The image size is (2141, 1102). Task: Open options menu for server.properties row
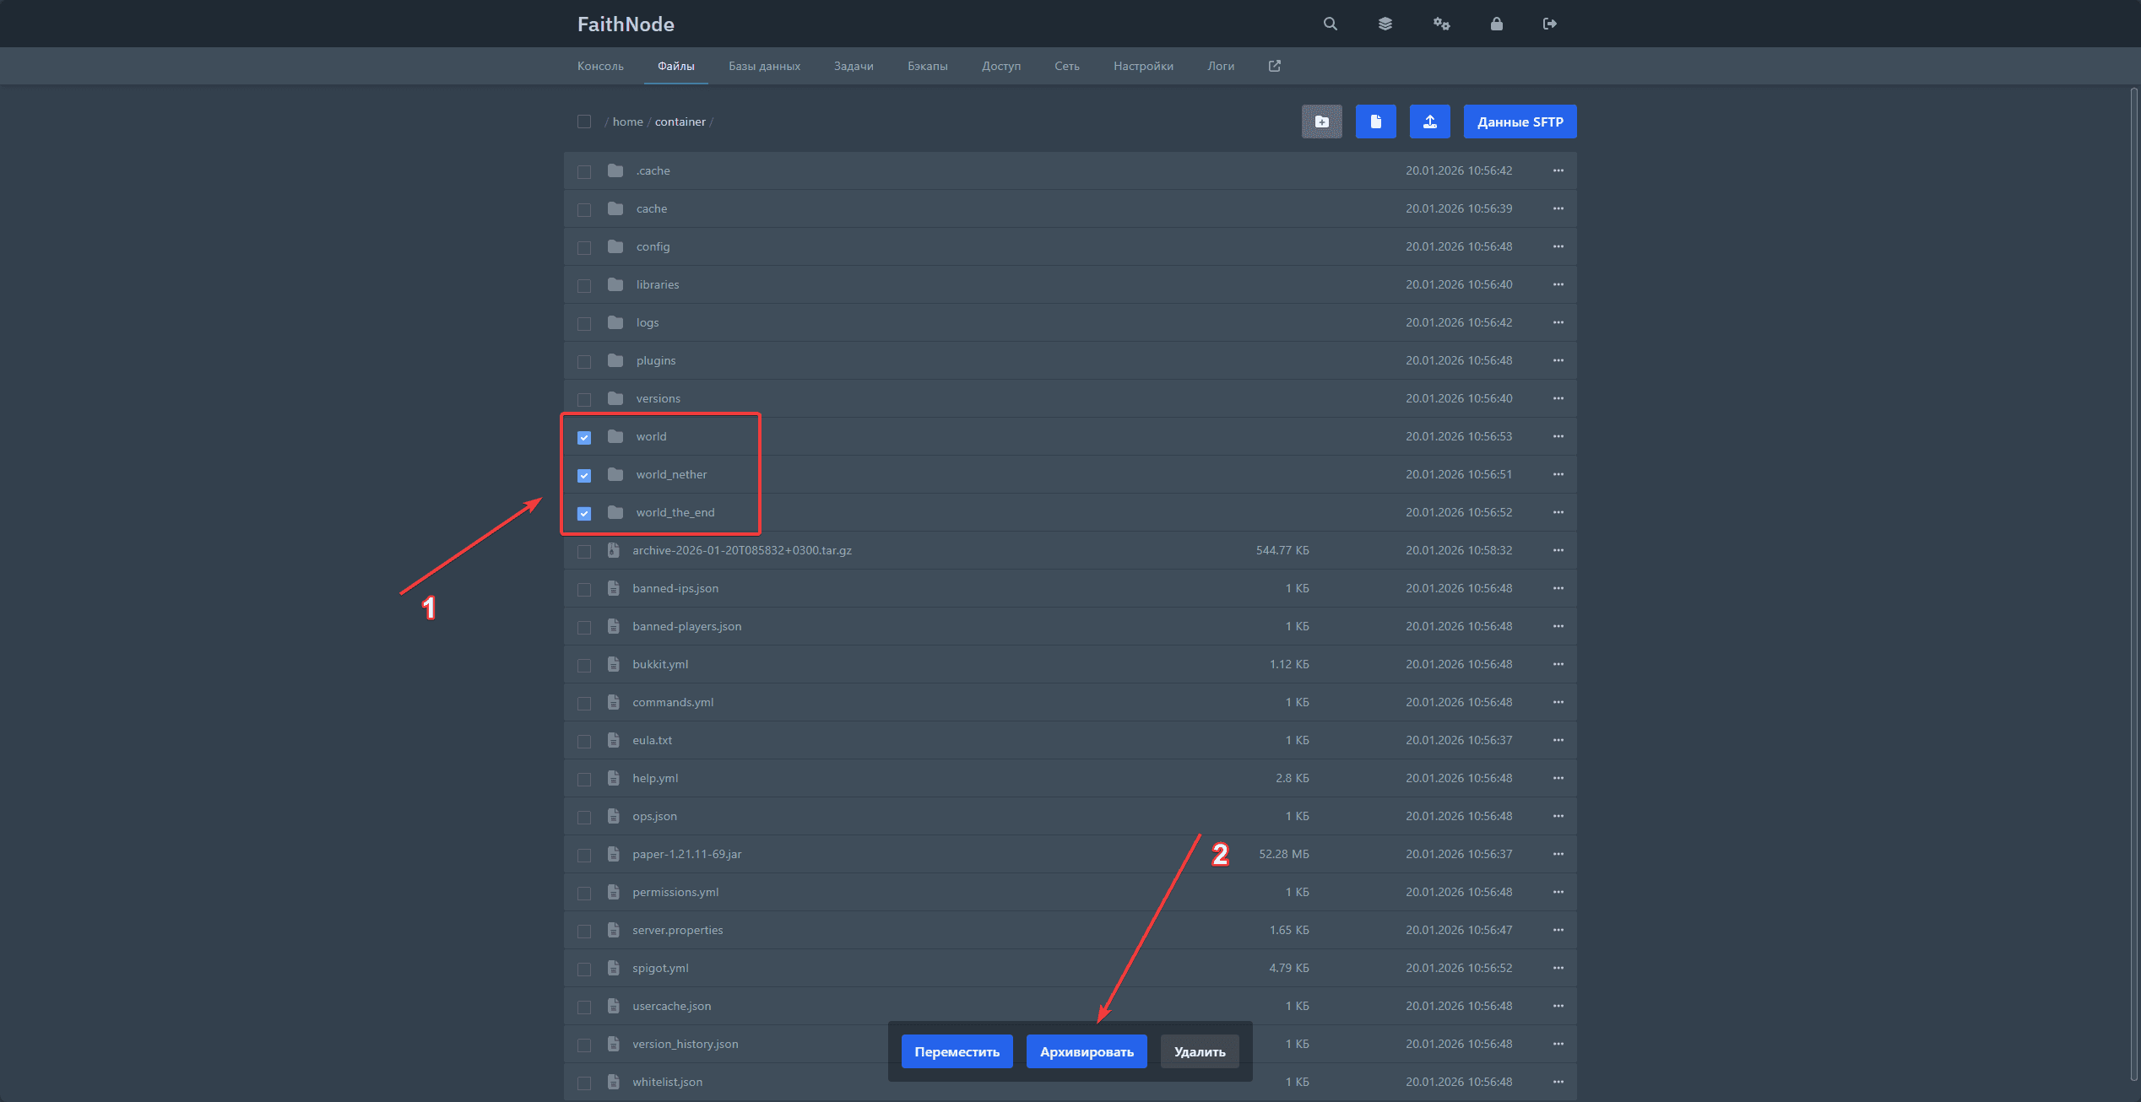point(1558,930)
